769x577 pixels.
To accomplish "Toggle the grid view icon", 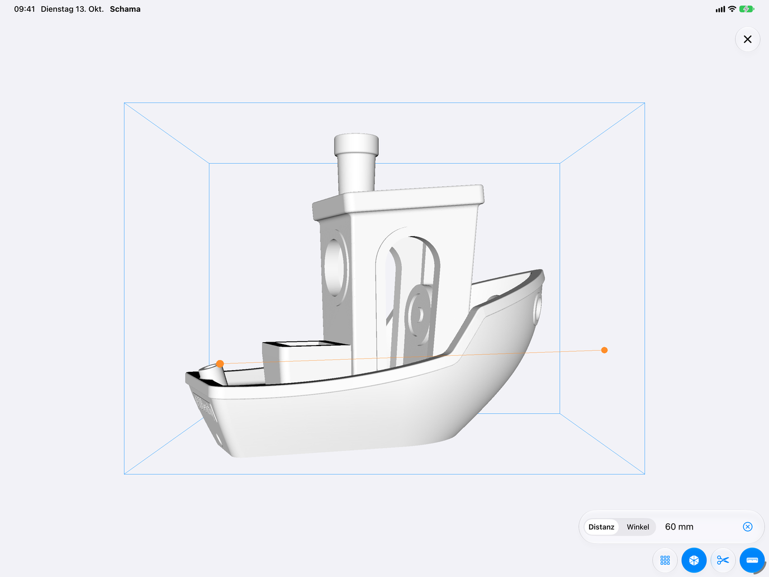I will click(665, 560).
